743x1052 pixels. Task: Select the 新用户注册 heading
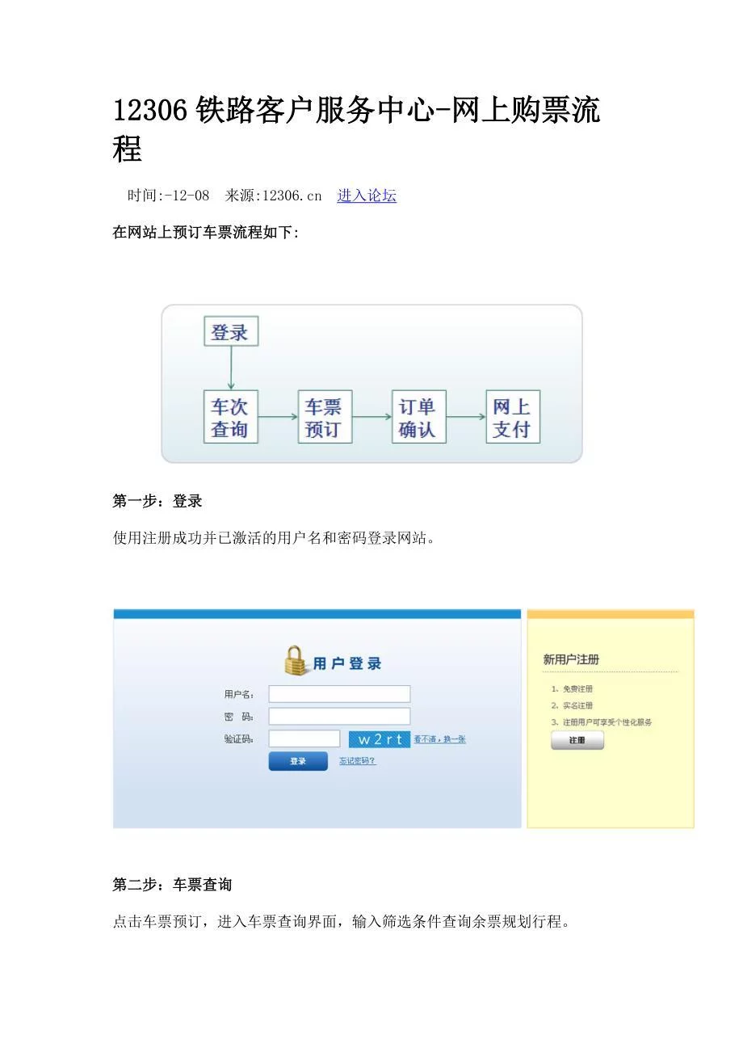click(x=571, y=660)
